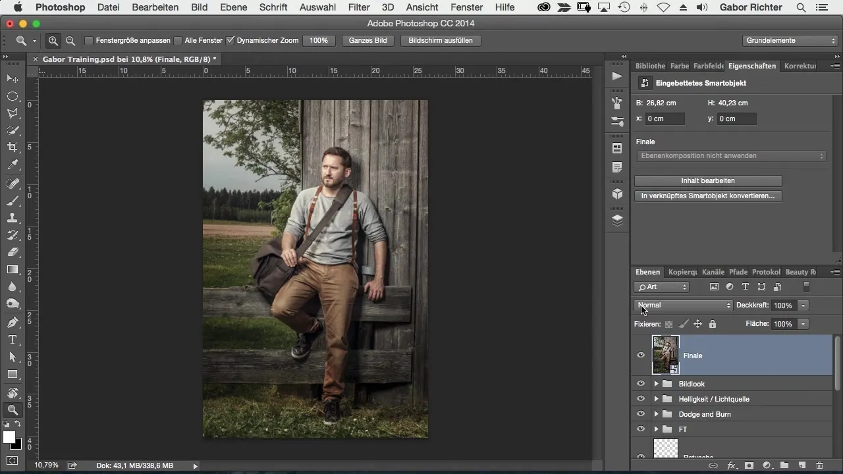This screenshot has width=843, height=474.
Task: Link layers with chain icon
Action: pos(713,465)
